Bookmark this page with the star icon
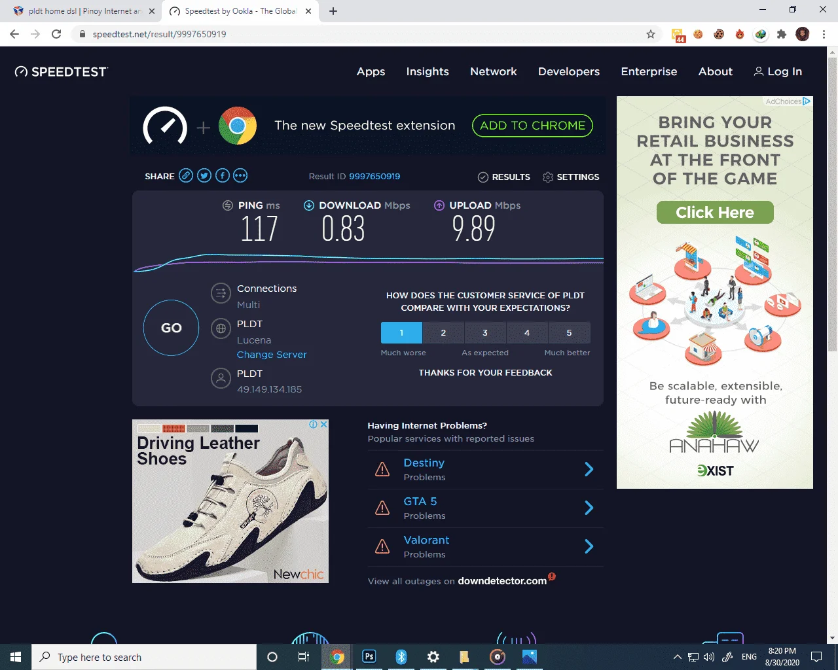838x670 pixels. point(651,34)
